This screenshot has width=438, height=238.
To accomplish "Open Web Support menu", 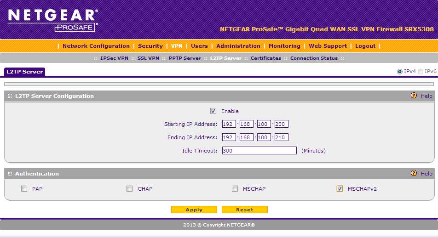I will tap(328, 46).
